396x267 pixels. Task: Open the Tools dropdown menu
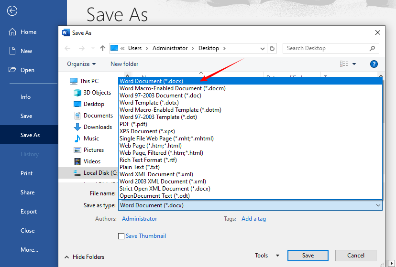(267, 256)
